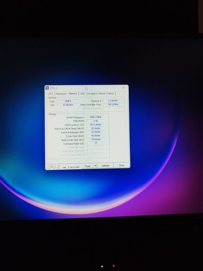
Task: Click the DDR4 memory type field
Action: pos(68,101)
